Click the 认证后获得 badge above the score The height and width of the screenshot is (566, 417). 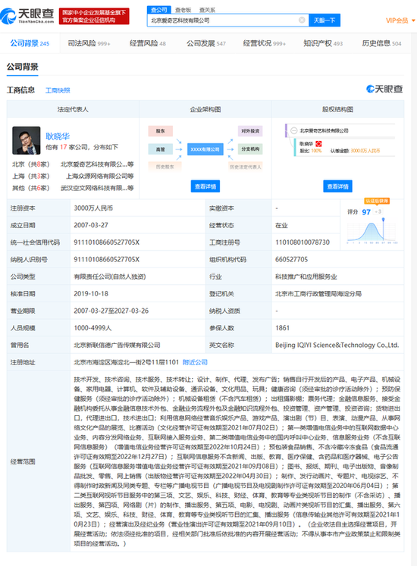377,201
